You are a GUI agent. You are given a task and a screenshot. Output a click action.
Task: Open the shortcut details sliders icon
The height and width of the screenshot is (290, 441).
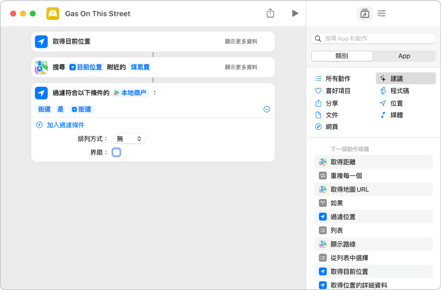381,14
